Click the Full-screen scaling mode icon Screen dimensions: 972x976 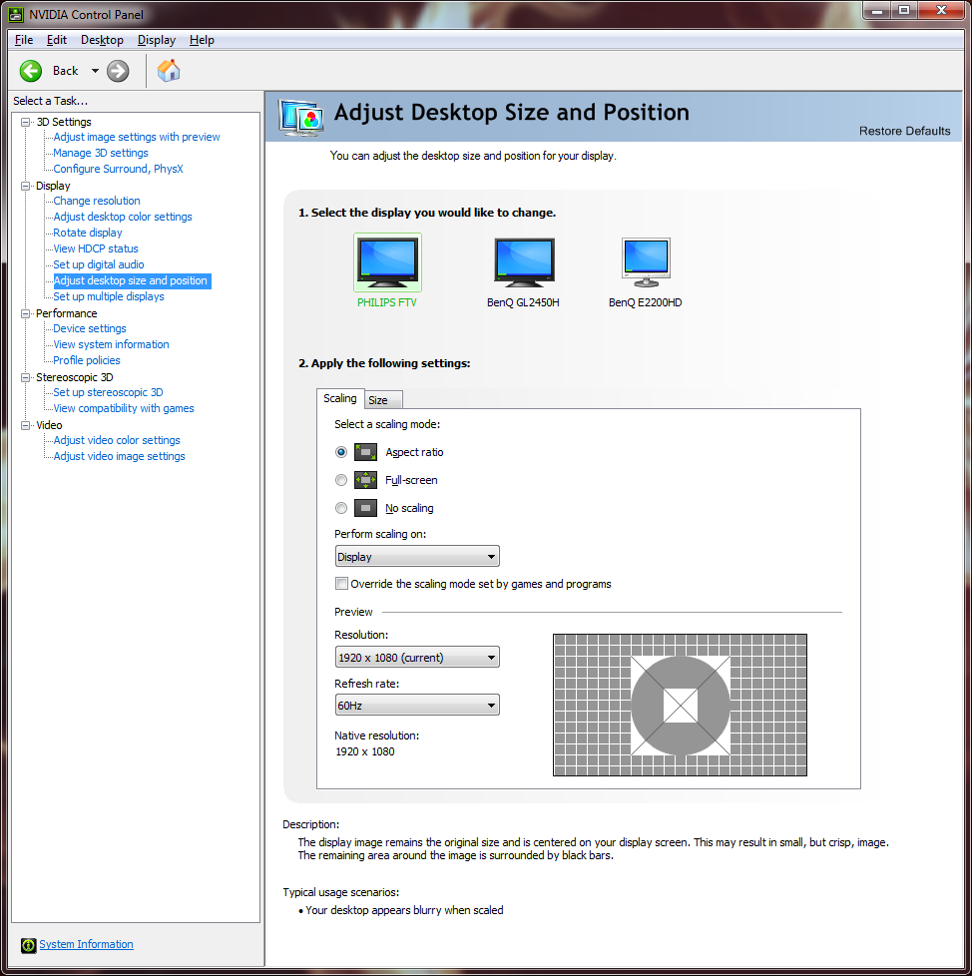(x=365, y=480)
